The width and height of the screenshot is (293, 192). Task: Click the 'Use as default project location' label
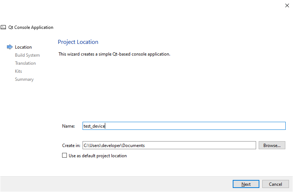point(98,156)
